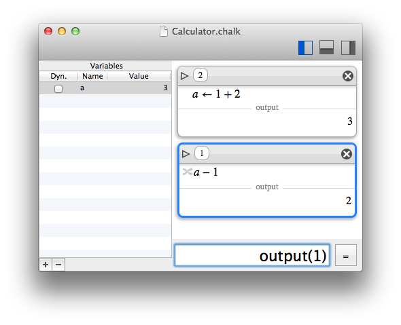Remove selected variable with minus button
Viewport: 401px width, 325px height.
pyautogui.click(x=58, y=265)
